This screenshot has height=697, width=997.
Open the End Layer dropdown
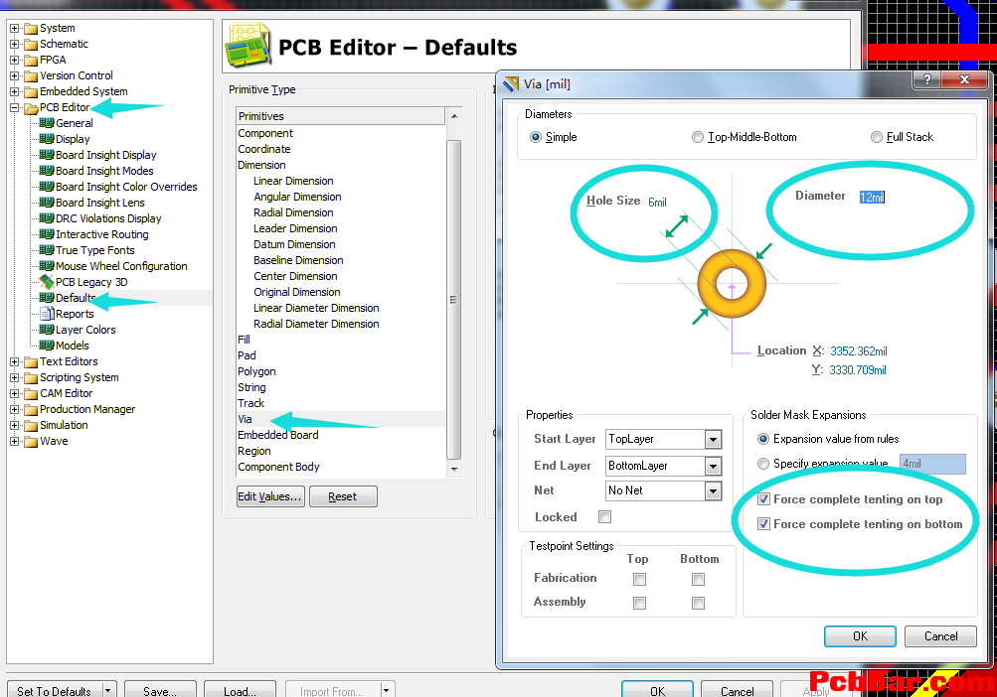pyautogui.click(x=714, y=467)
